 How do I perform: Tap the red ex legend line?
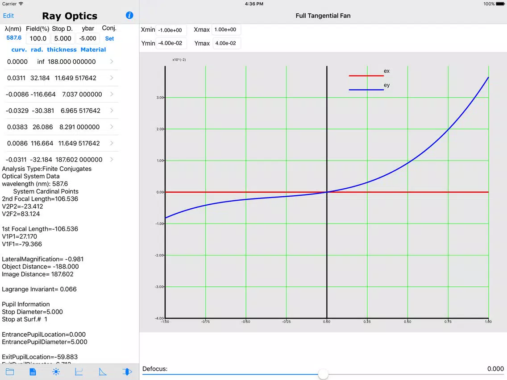point(366,76)
